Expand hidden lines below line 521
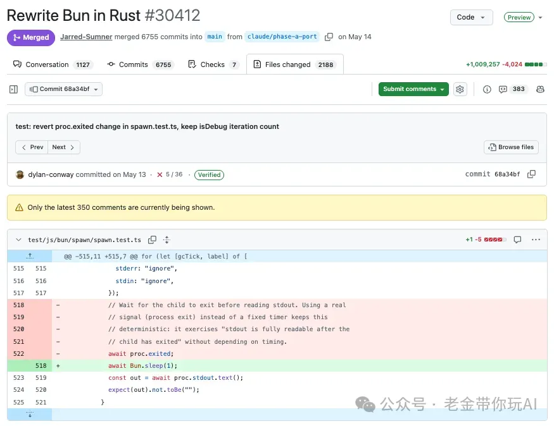This screenshot has width=554, height=426. pos(30,415)
